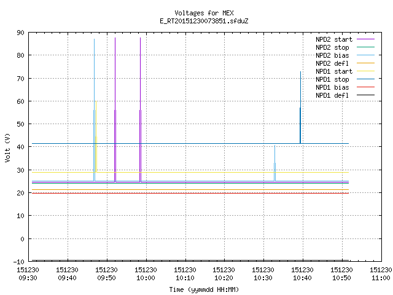Image resolution: width=393 pixels, height=295 pixels.
Task: Click the y-axis tick value 60
Action: click(20, 101)
